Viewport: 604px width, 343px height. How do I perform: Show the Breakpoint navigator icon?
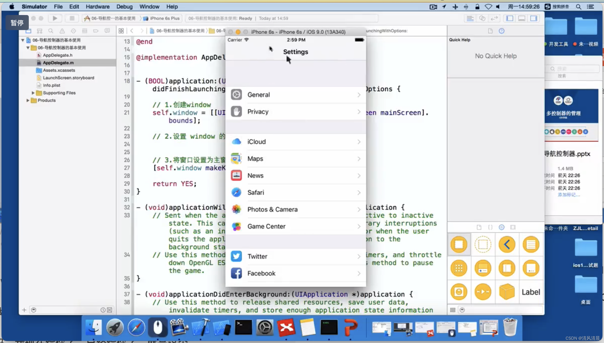tap(96, 31)
